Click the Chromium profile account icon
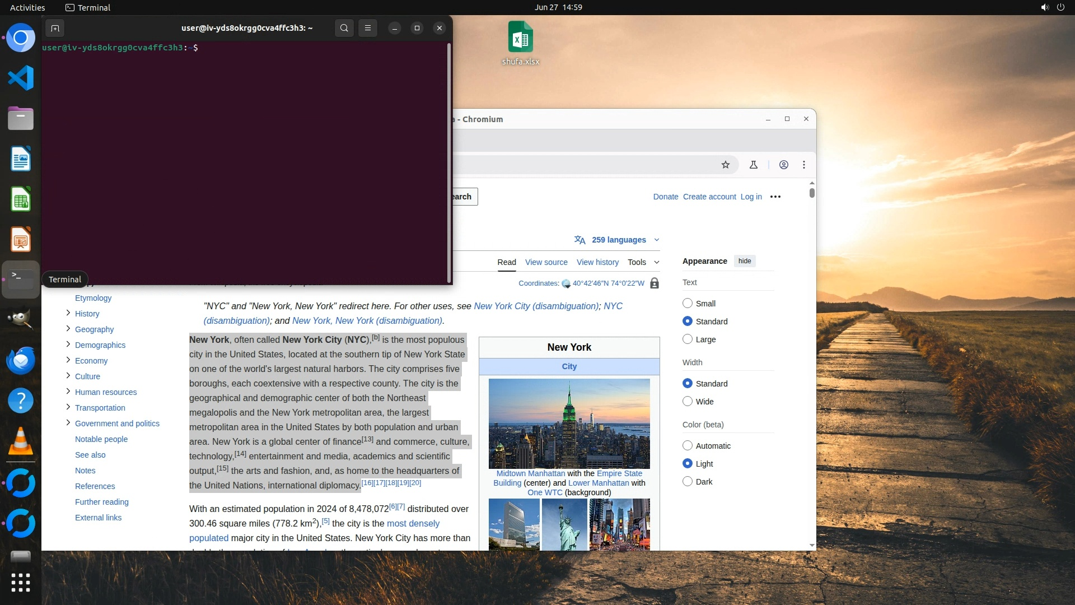The height and width of the screenshot is (605, 1075). pos(784,165)
